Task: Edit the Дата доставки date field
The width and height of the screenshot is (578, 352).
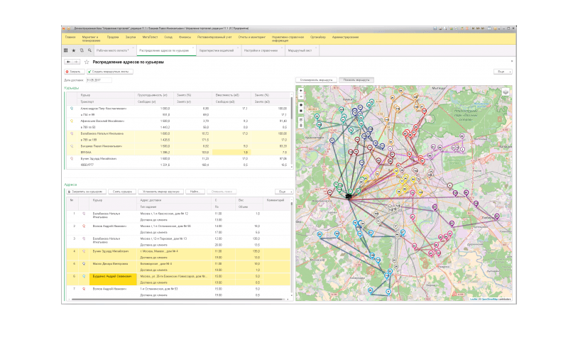Action: click(99, 80)
